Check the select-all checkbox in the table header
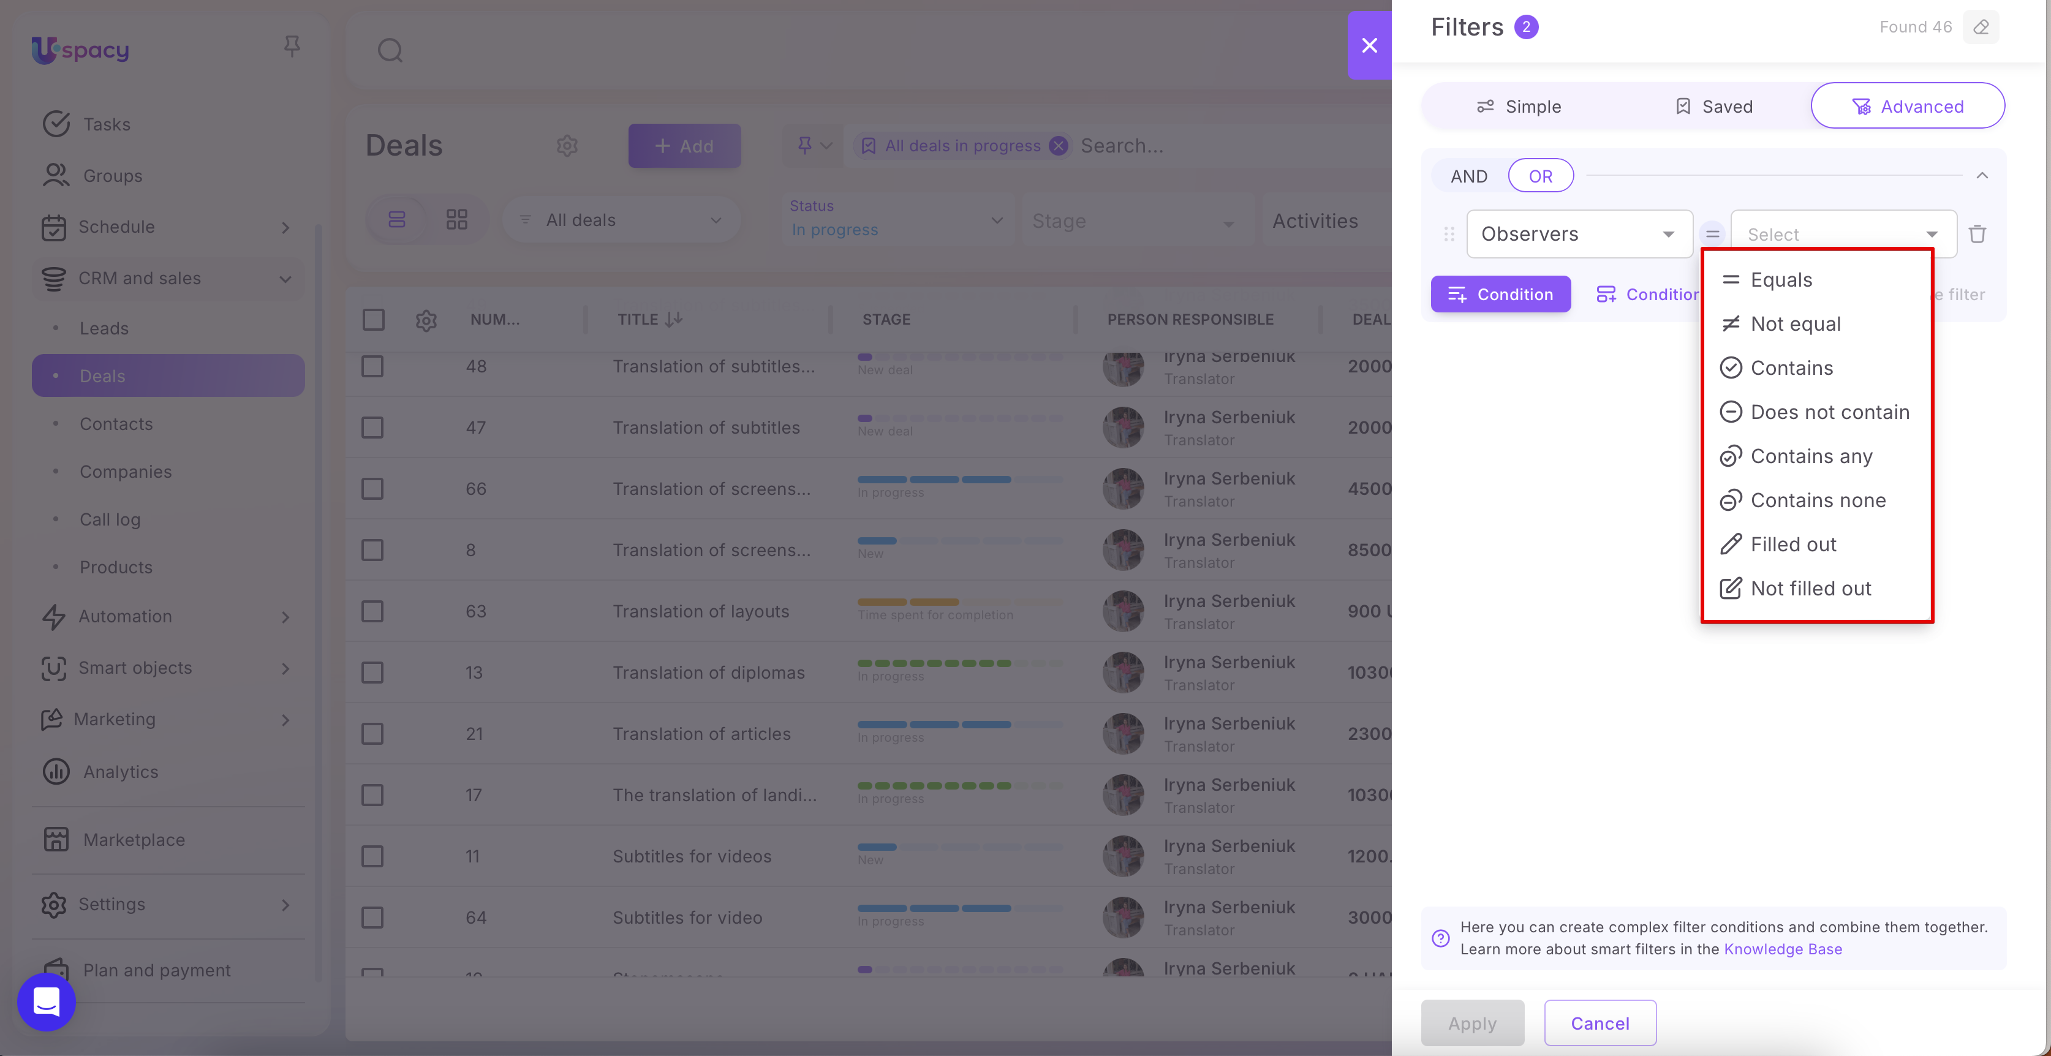 pos(372,319)
